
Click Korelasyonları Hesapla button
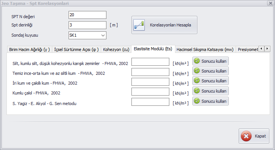[x=164, y=25]
